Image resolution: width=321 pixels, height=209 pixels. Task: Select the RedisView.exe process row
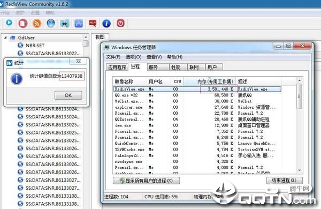pos(197,89)
